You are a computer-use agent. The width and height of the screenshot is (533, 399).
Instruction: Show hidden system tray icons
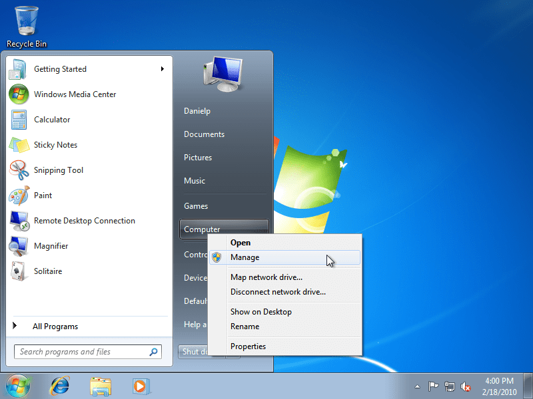tap(417, 386)
